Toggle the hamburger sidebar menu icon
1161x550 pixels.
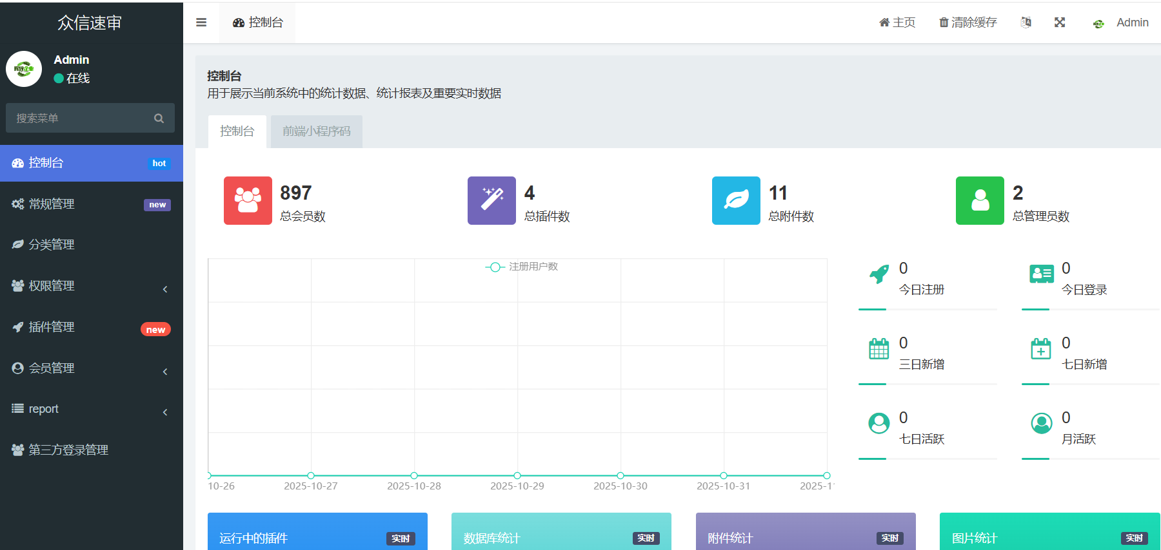(201, 23)
